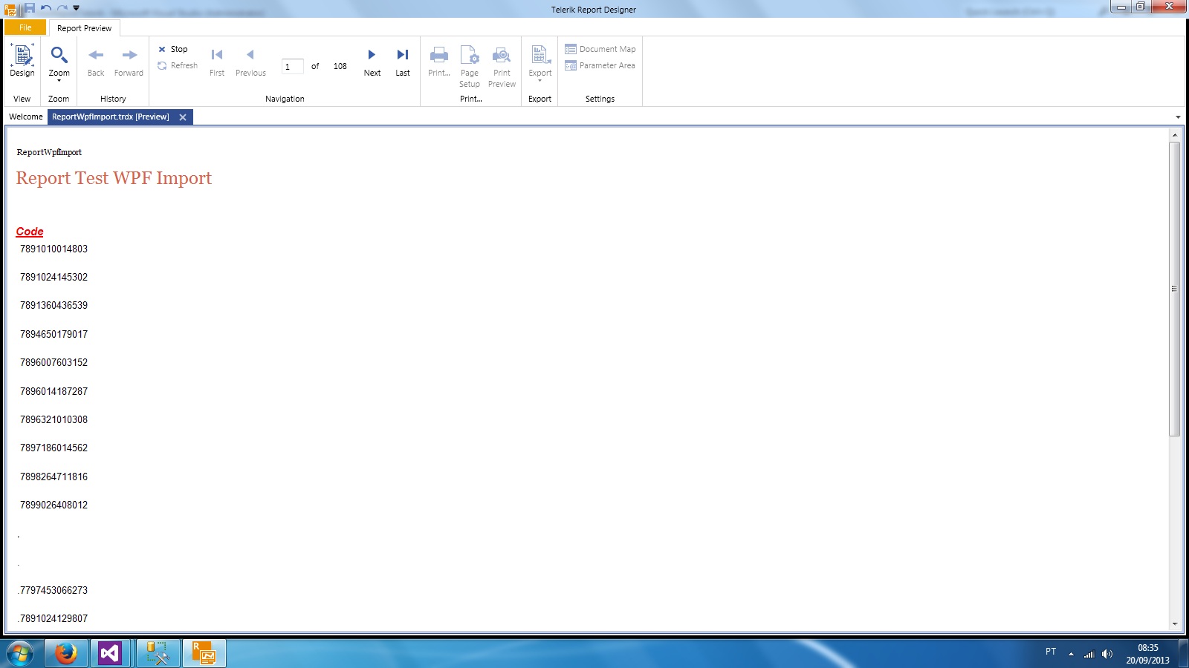Select code 7898264711816
Image resolution: width=1189 pixels, height=668 pixels.
point(54,477)
